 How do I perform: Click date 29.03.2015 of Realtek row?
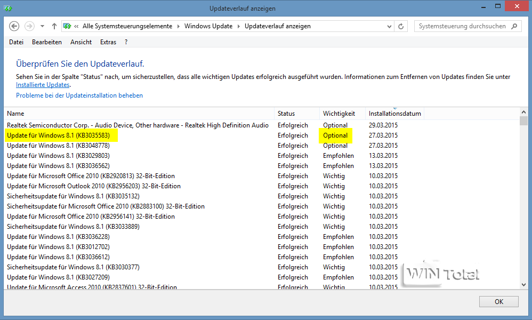click(383, 125)
